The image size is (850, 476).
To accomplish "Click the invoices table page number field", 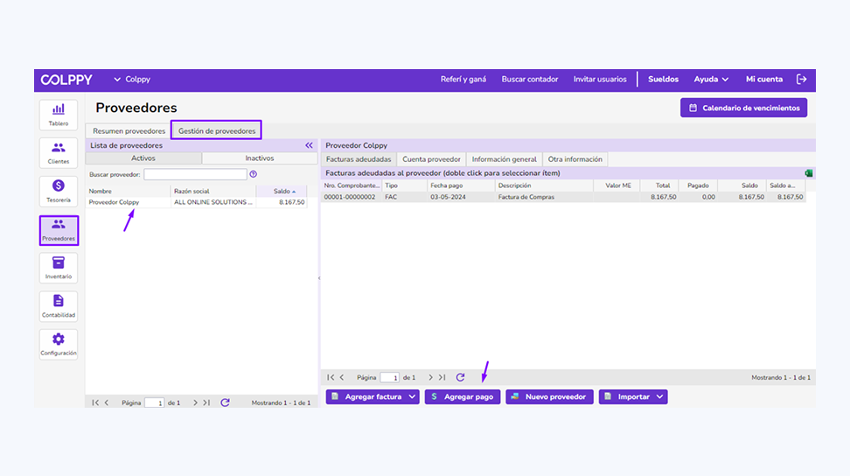I will coord(390,377).
